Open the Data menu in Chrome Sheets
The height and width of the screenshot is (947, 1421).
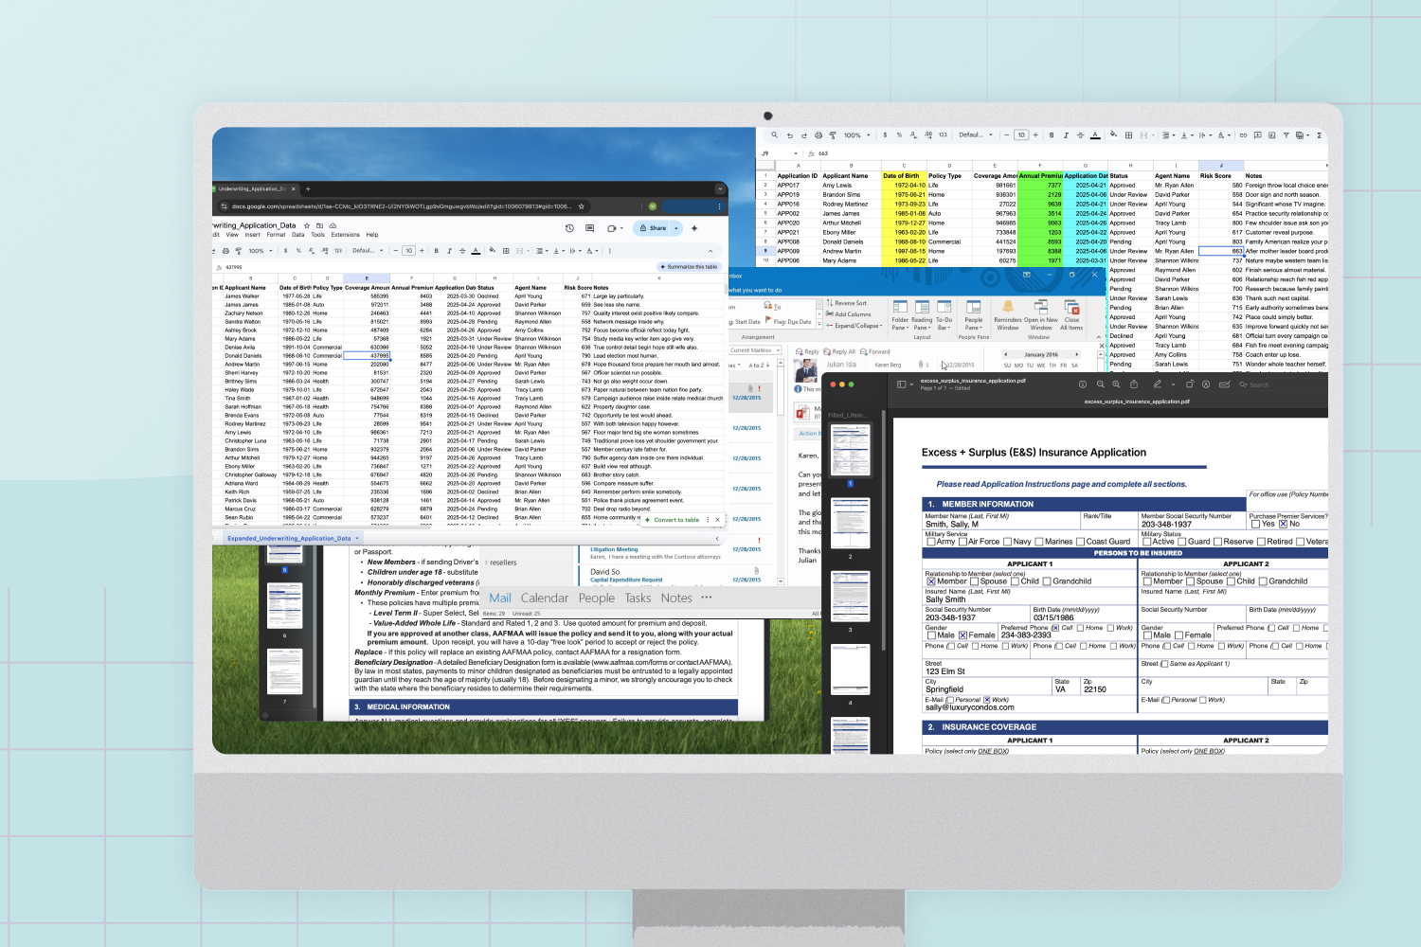[298, 235]
